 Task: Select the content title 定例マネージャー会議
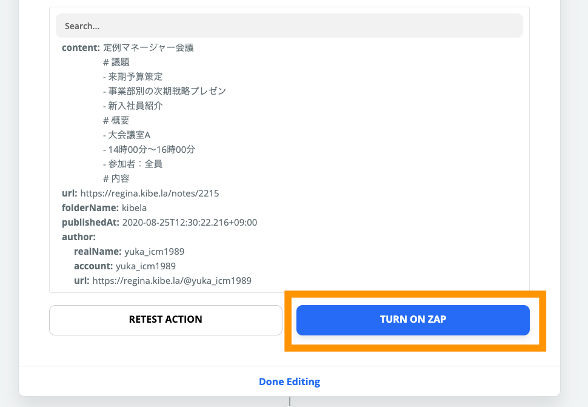pos(149,47)
